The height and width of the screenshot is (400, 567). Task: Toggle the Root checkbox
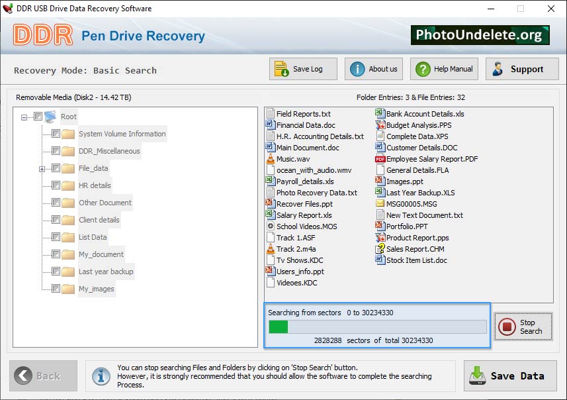[x=38, y=116]
